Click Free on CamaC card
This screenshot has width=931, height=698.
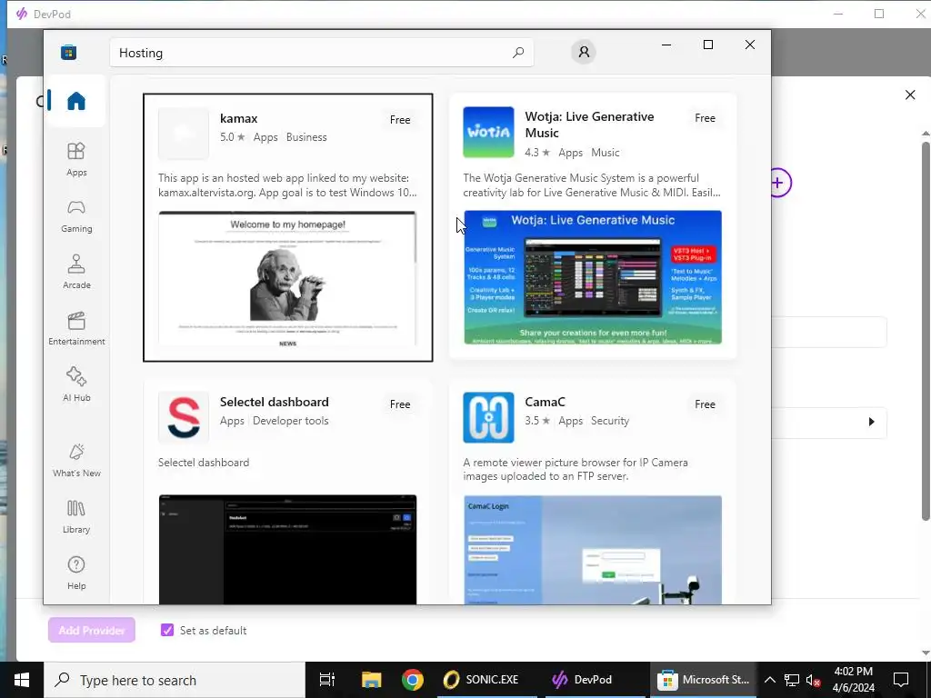click(x=705, y=404)
